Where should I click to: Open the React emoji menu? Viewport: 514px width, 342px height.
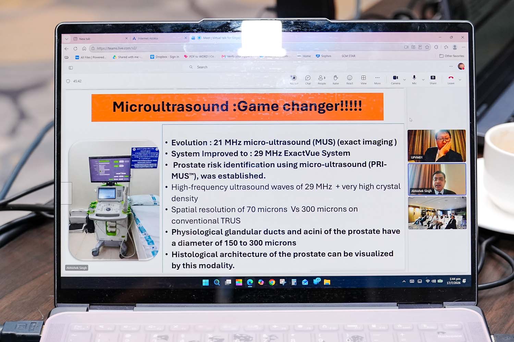(350, 80)
